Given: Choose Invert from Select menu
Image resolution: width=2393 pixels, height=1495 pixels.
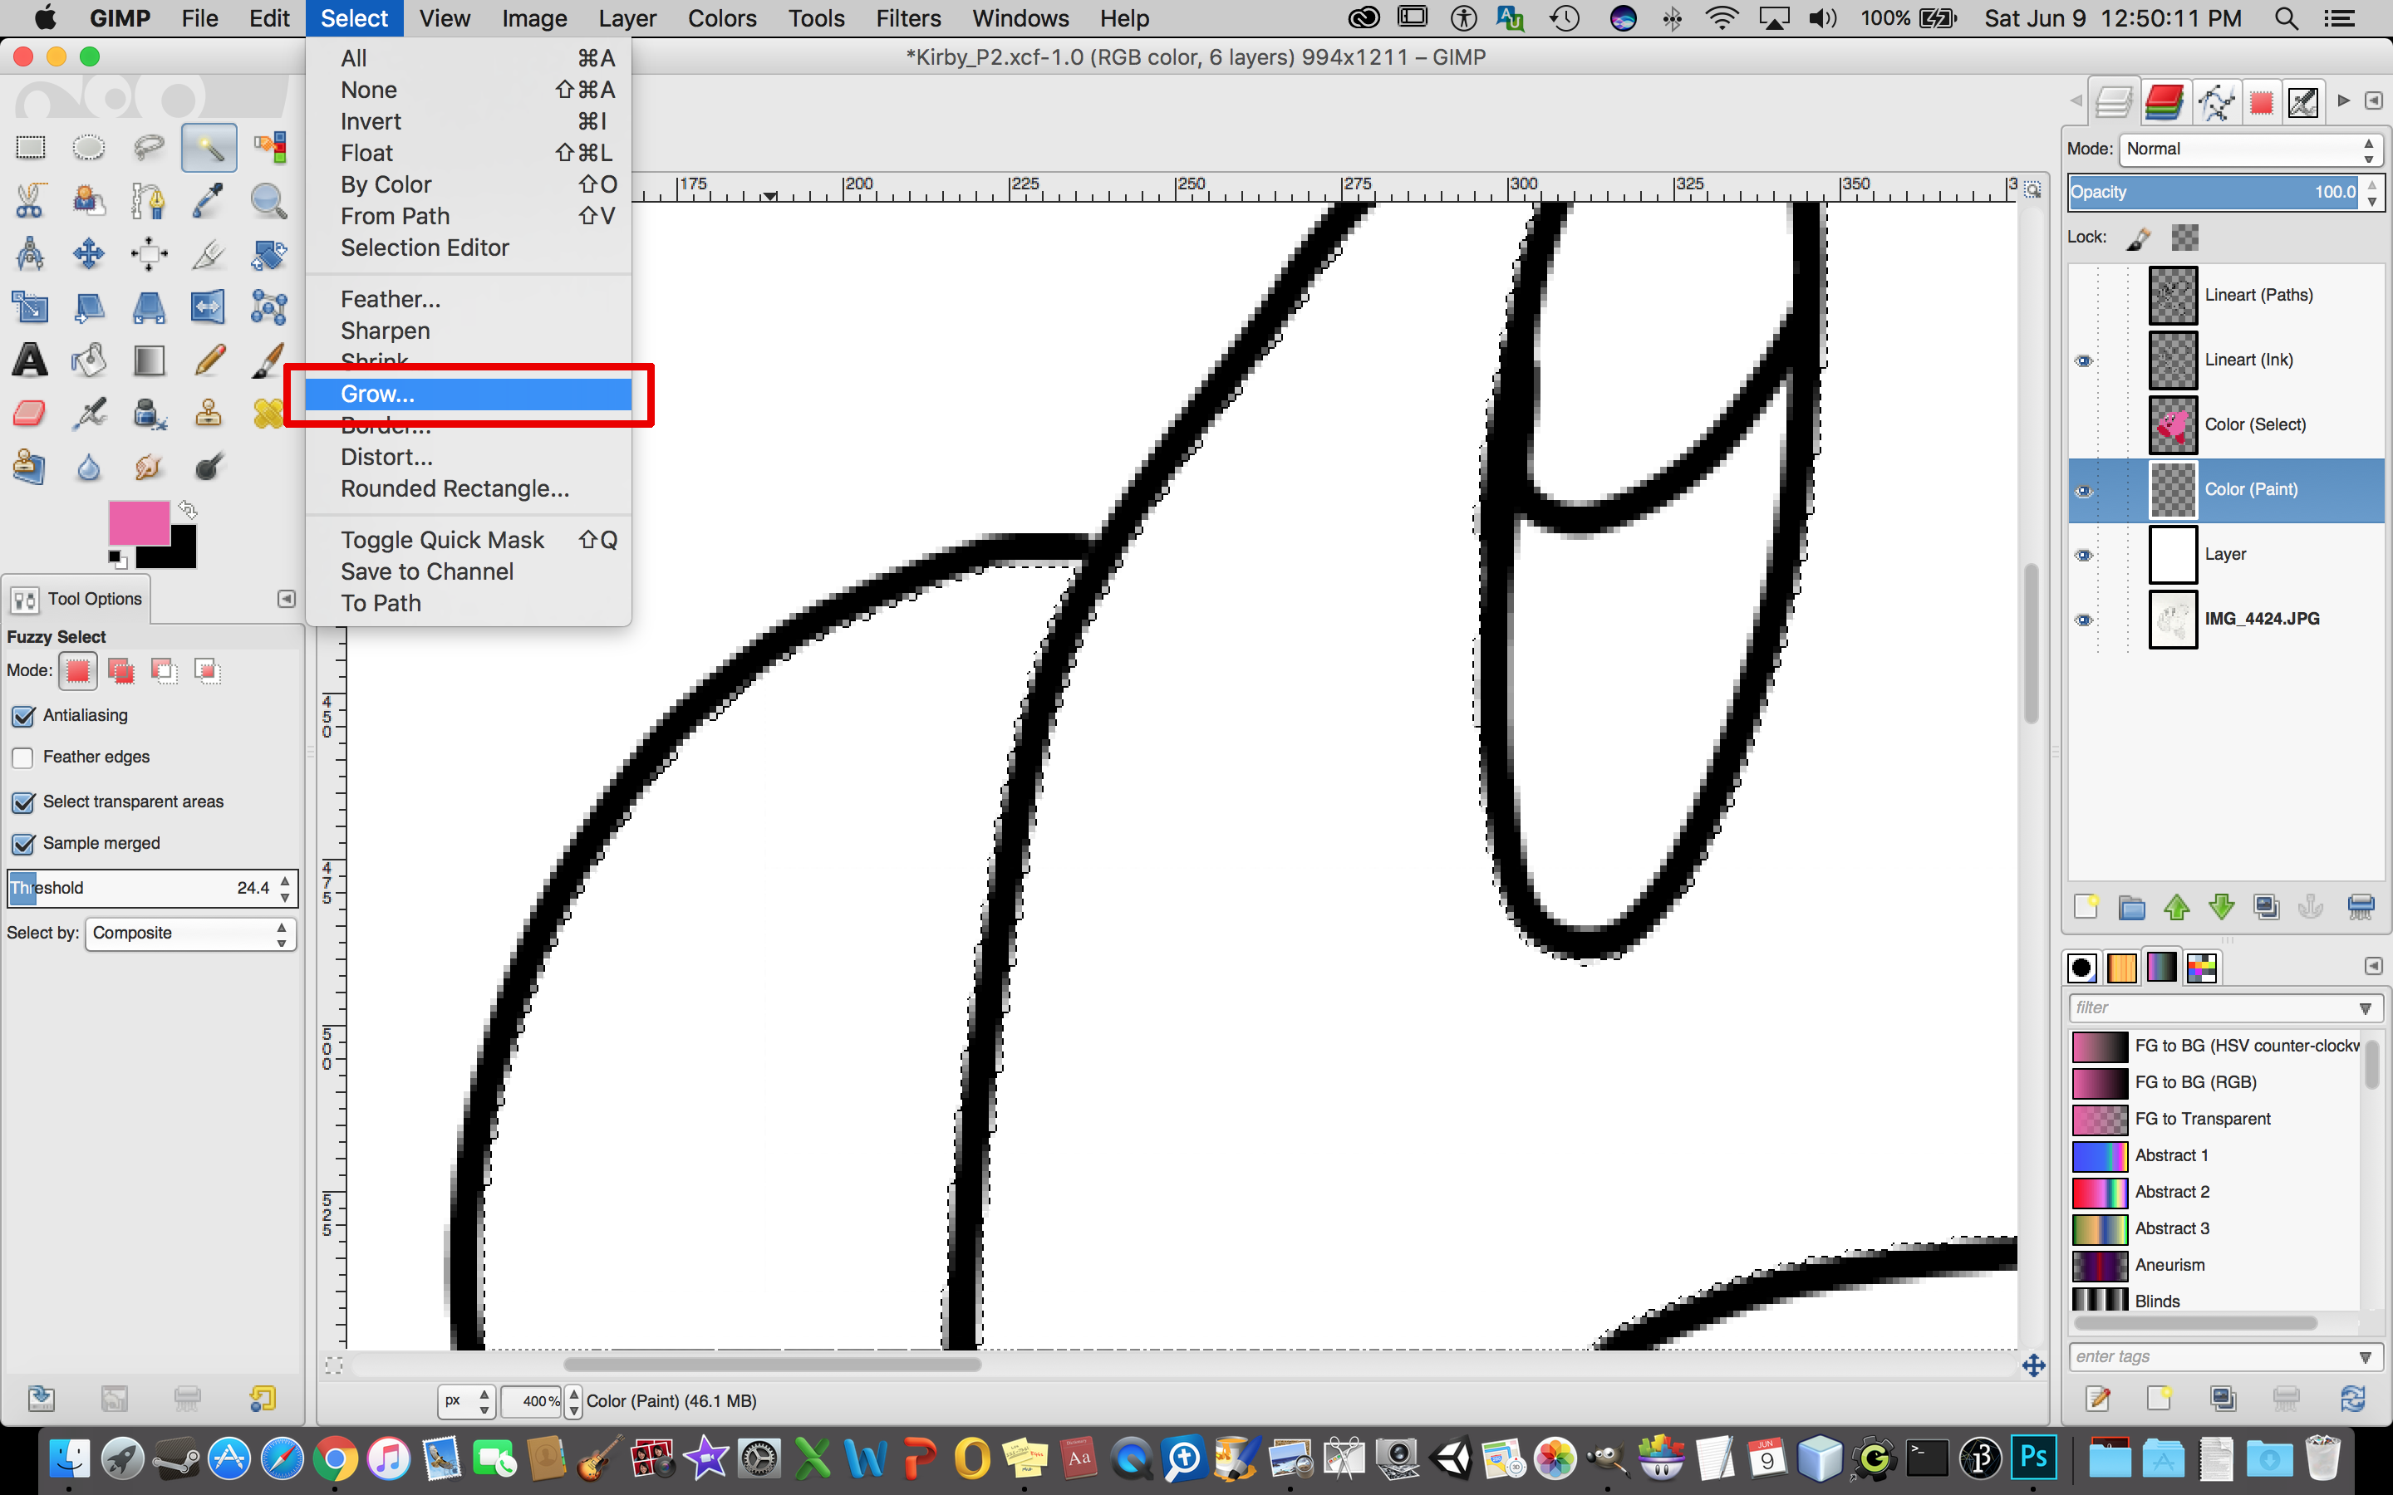Looking at the screenshot, I should pos(468,121).
